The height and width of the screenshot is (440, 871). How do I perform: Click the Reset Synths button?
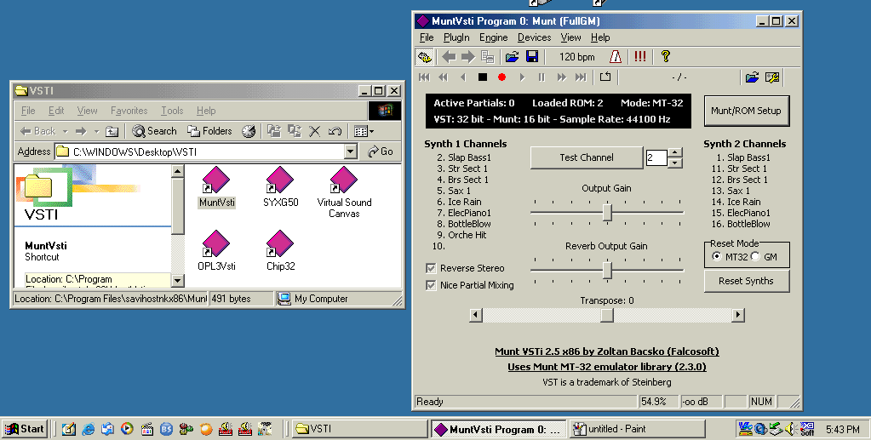(x=746, y=281)
